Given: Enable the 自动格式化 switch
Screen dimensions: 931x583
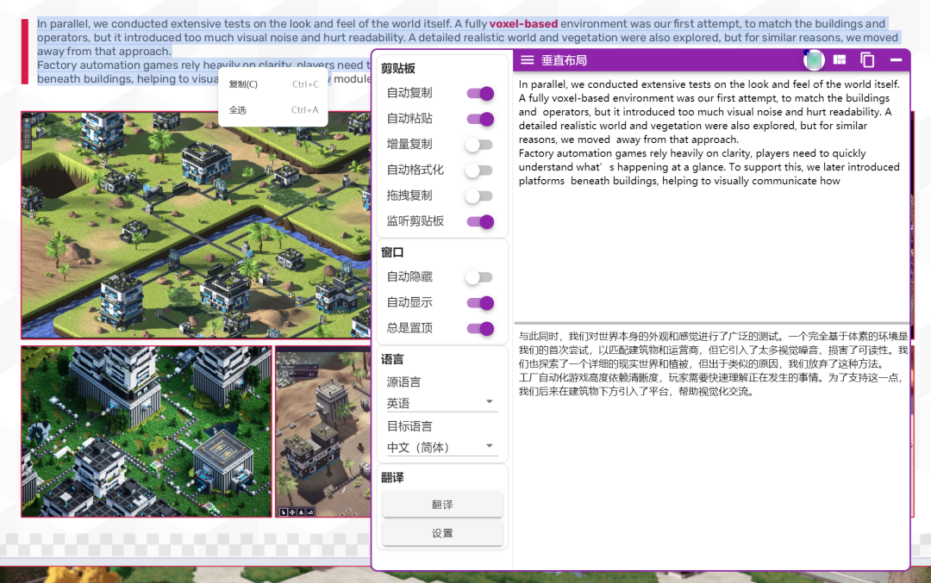Looking at the screenshot, I should (x=480, y=171).
